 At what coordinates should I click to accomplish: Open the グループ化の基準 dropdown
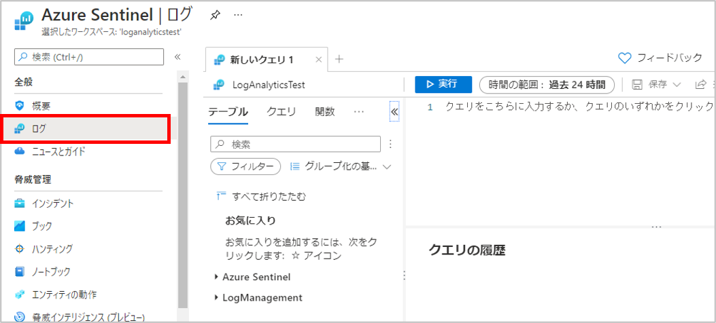click(x=341, y=166)
